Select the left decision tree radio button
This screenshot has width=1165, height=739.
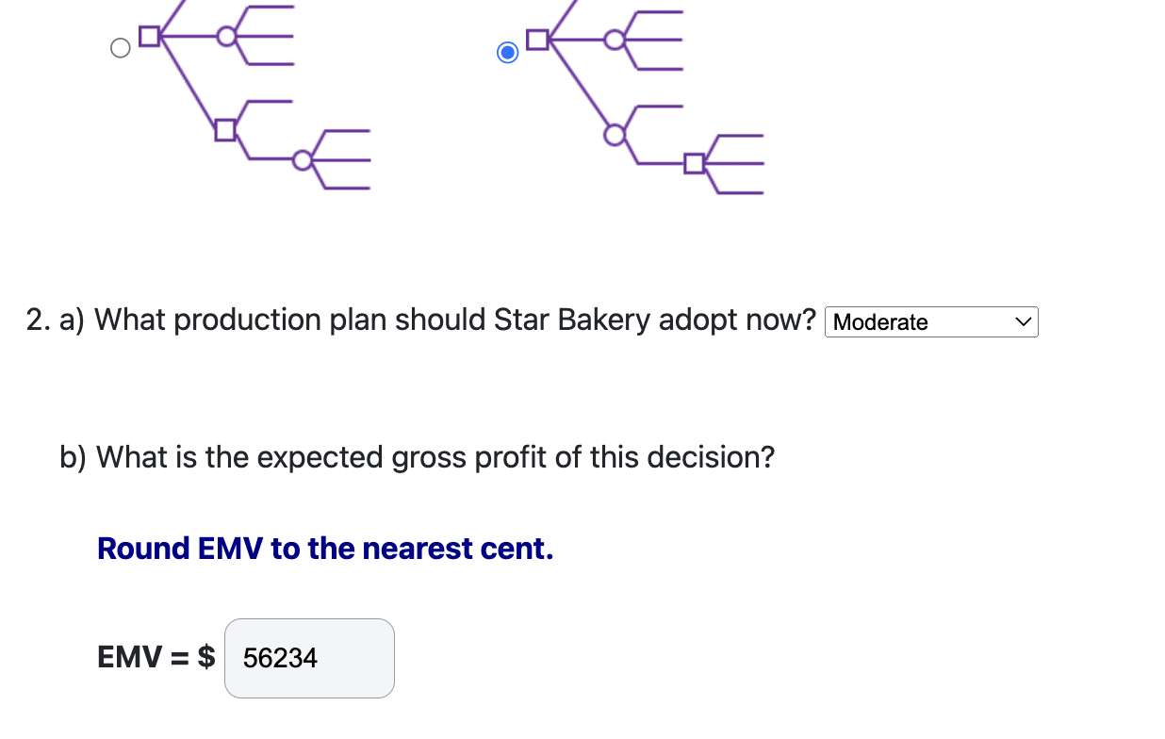tap(120, 47)
